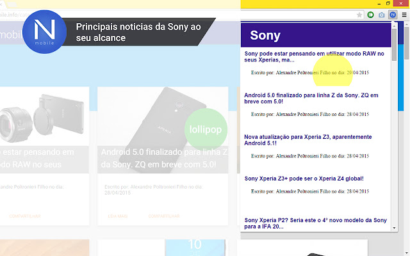Click author line under Xperia Z3+ headline
The image size is (410, 256).
[x=310, y=191]
